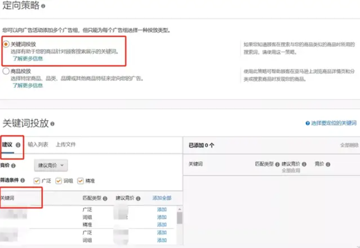The height and width of the screenshot is (248, 360).
Task: Click 添加全部 to add all keywords
Action: (x=162, y=197)
